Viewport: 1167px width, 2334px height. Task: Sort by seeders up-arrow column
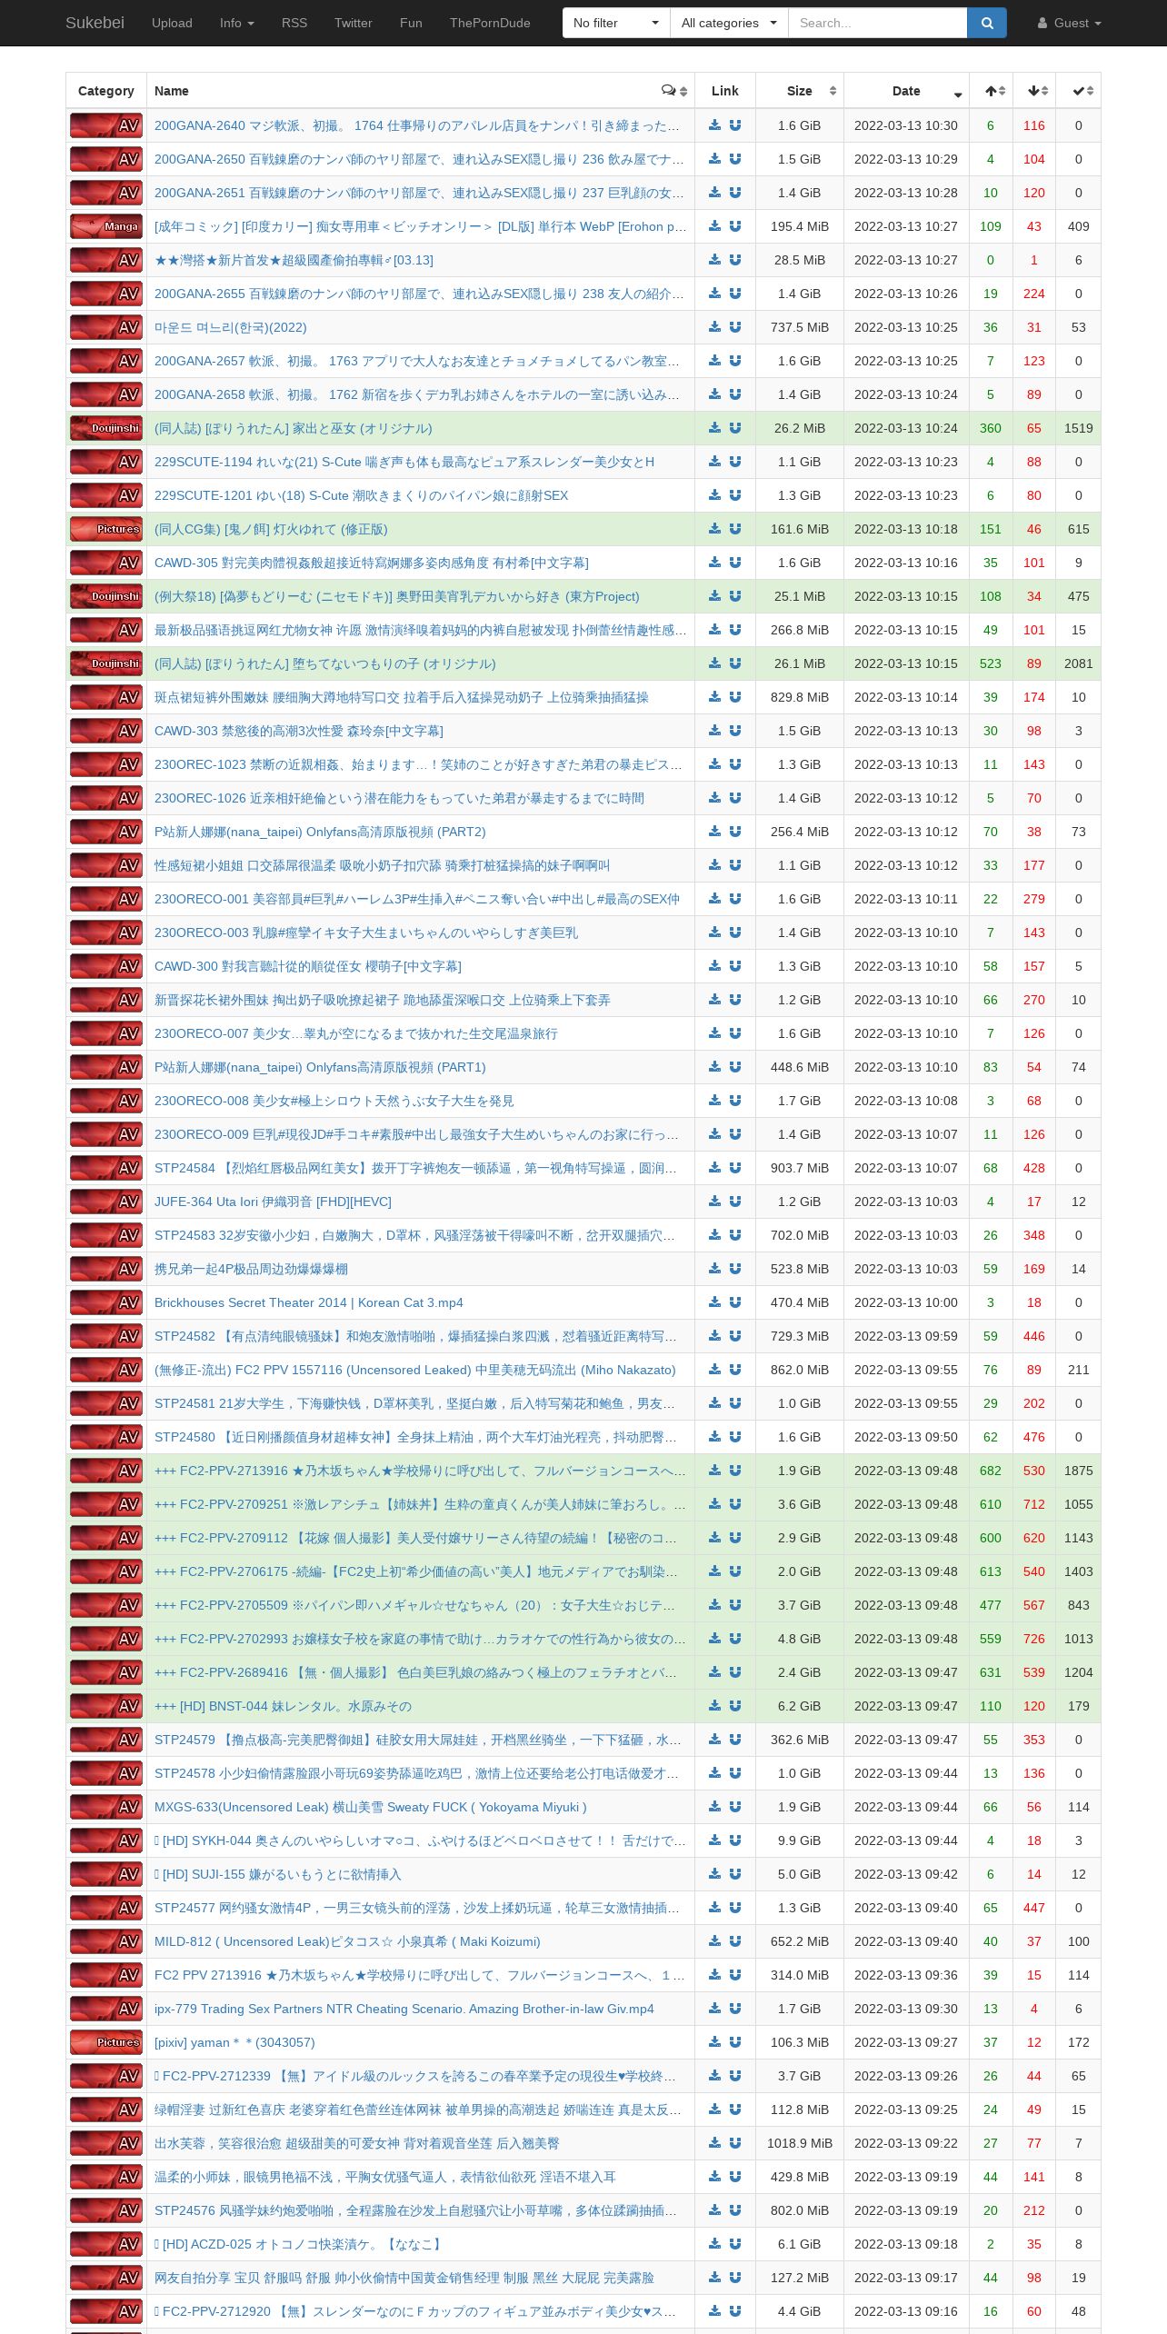pos(991,91)
